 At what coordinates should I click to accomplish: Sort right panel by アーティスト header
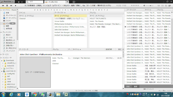[135, 10]
